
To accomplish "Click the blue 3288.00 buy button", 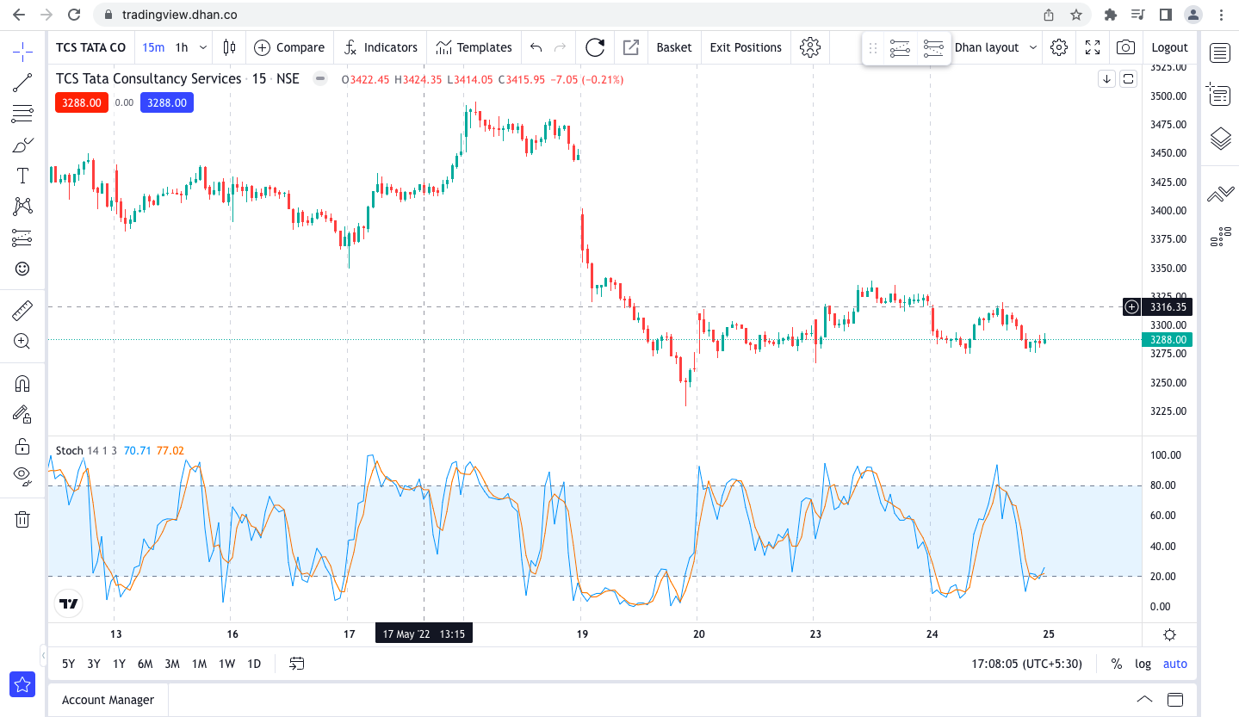I will point(167,102).
